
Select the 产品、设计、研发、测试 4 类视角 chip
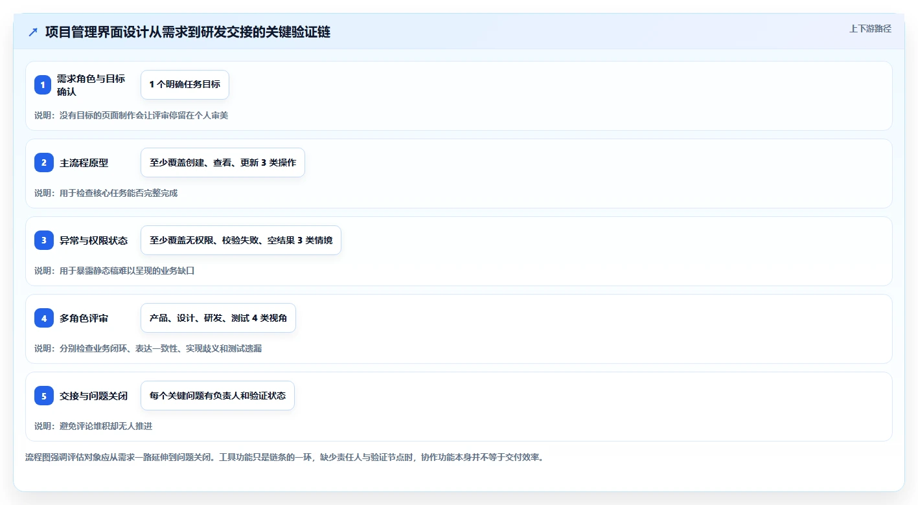click(x=218, y=318)
